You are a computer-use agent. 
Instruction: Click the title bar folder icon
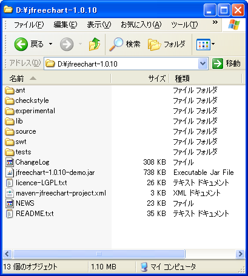pos(8,9)
